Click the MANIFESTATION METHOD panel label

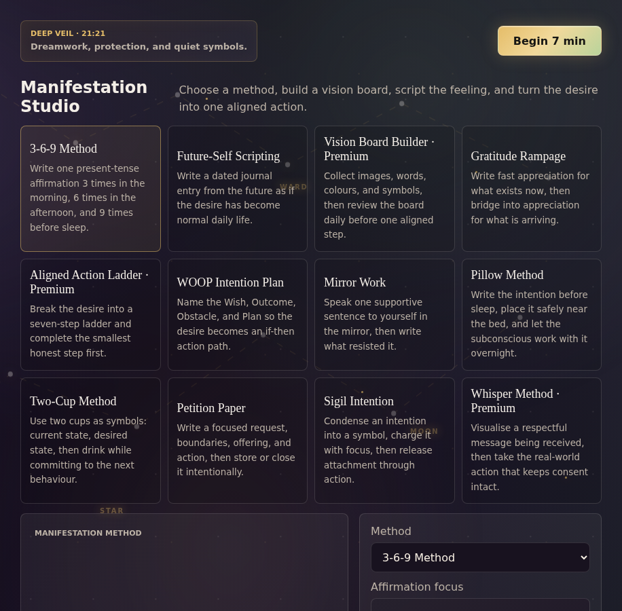pos(88,533)
